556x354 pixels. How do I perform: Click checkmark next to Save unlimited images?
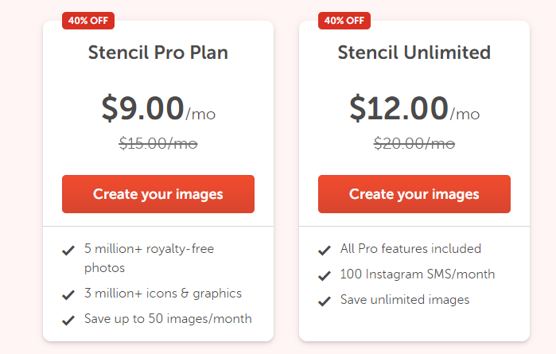pyautogui.click(x=325, y=301)
